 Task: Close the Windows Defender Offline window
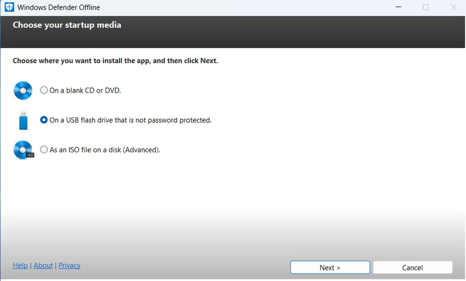tap(454, 7)
